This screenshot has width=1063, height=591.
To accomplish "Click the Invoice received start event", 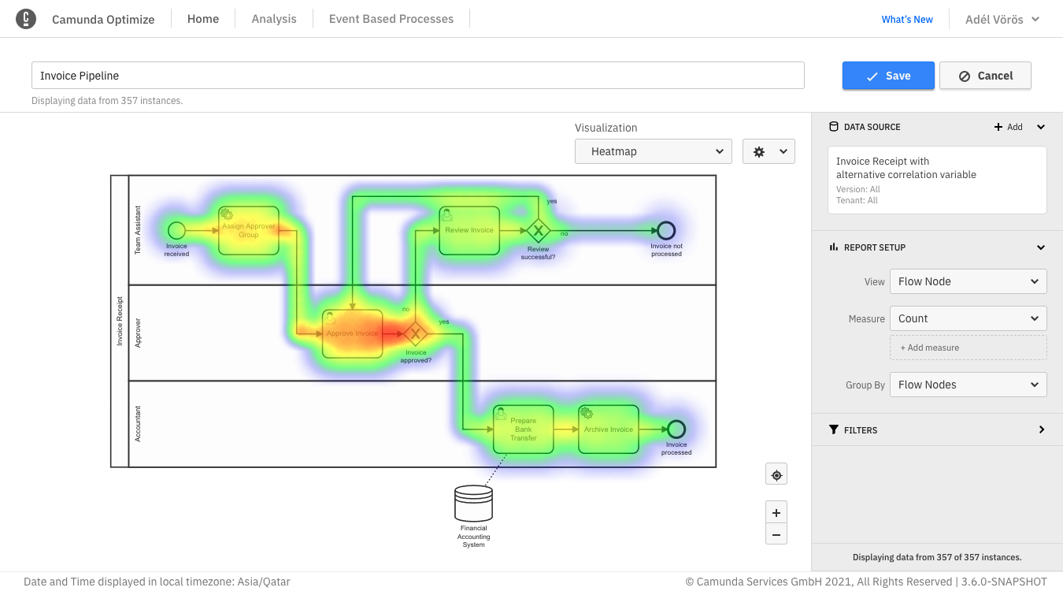I will point(176,230).
